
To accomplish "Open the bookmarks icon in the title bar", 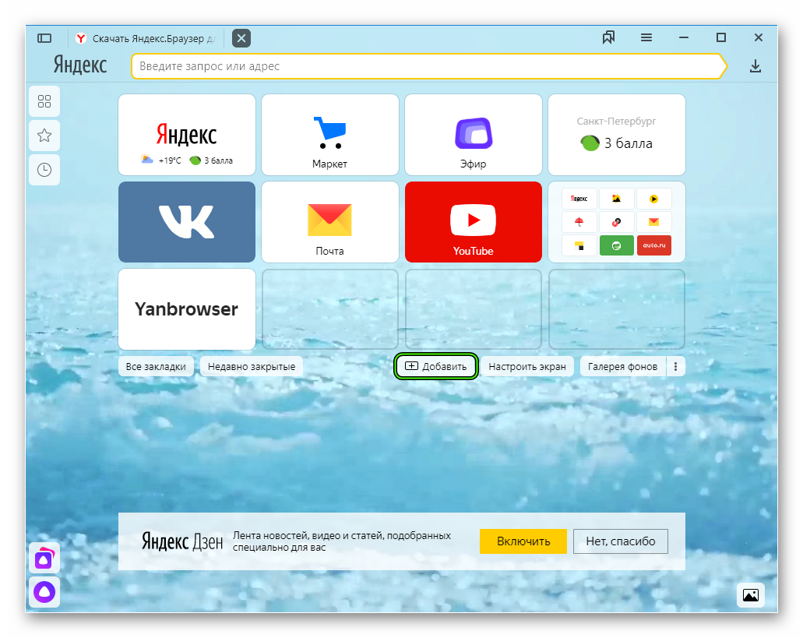I will click(608, 37).
